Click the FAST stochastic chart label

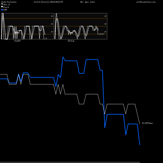click(x=17, y=41)
